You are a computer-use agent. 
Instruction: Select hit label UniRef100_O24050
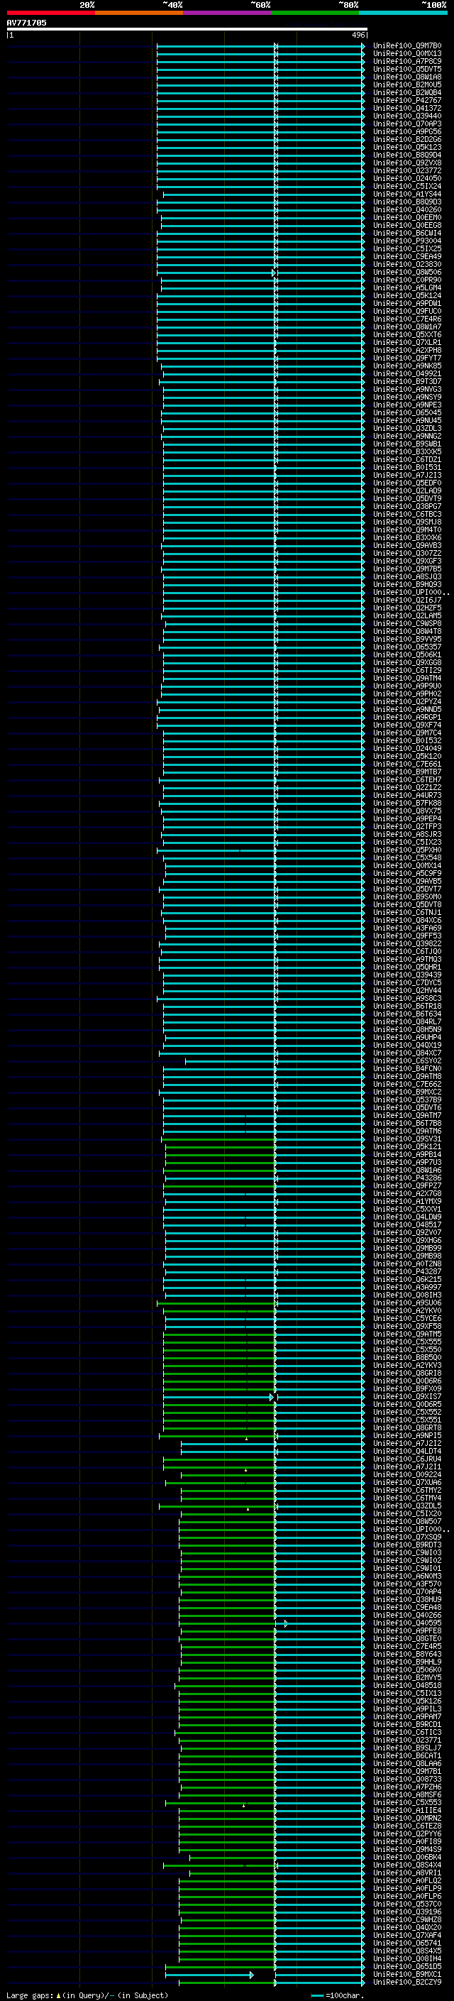point(407,179)
